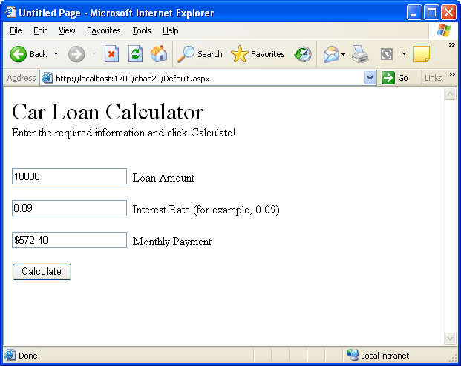Viewport: 461px width, 366px height.
Task: Click the yellow note icon in toolbar
Action: [422, 54]
